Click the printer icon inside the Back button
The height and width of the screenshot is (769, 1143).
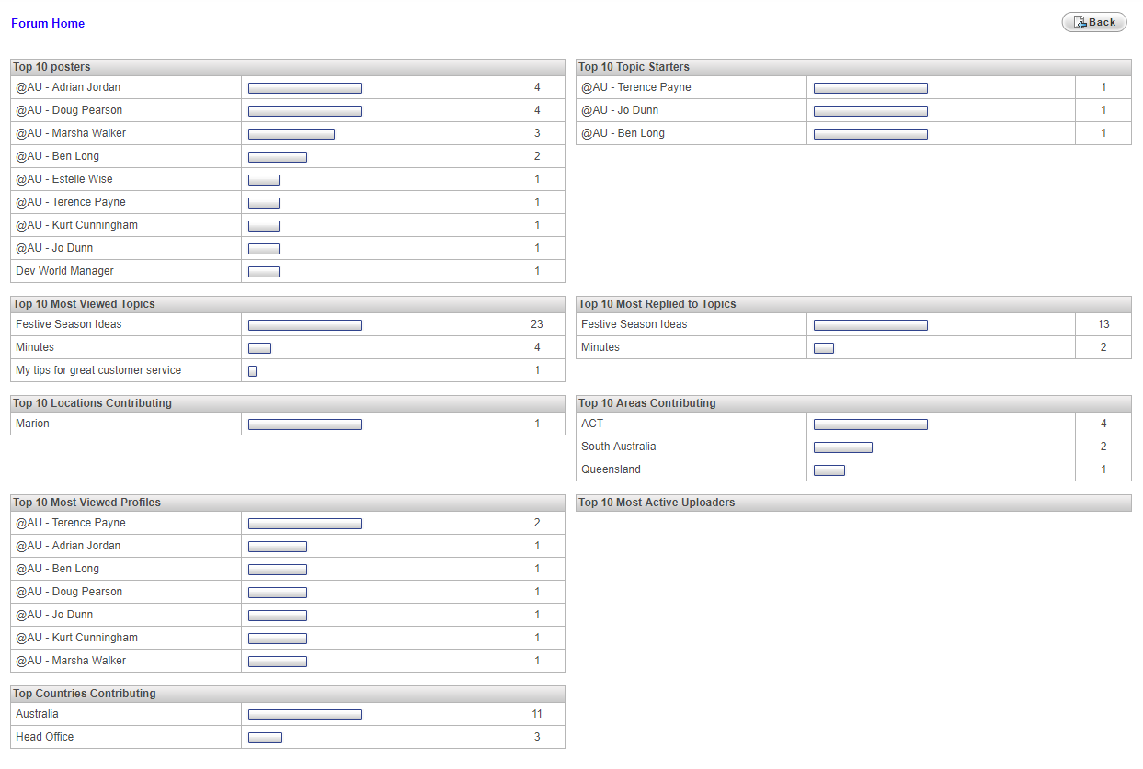click(1080, 21)
